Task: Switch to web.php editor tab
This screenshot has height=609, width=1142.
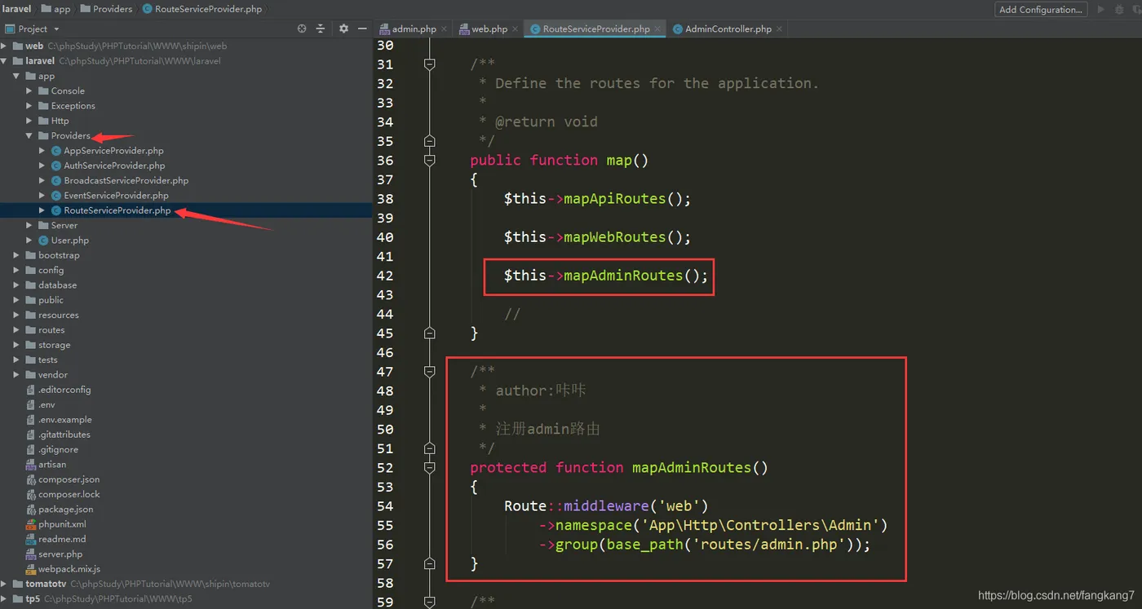Action: point(489,29)
